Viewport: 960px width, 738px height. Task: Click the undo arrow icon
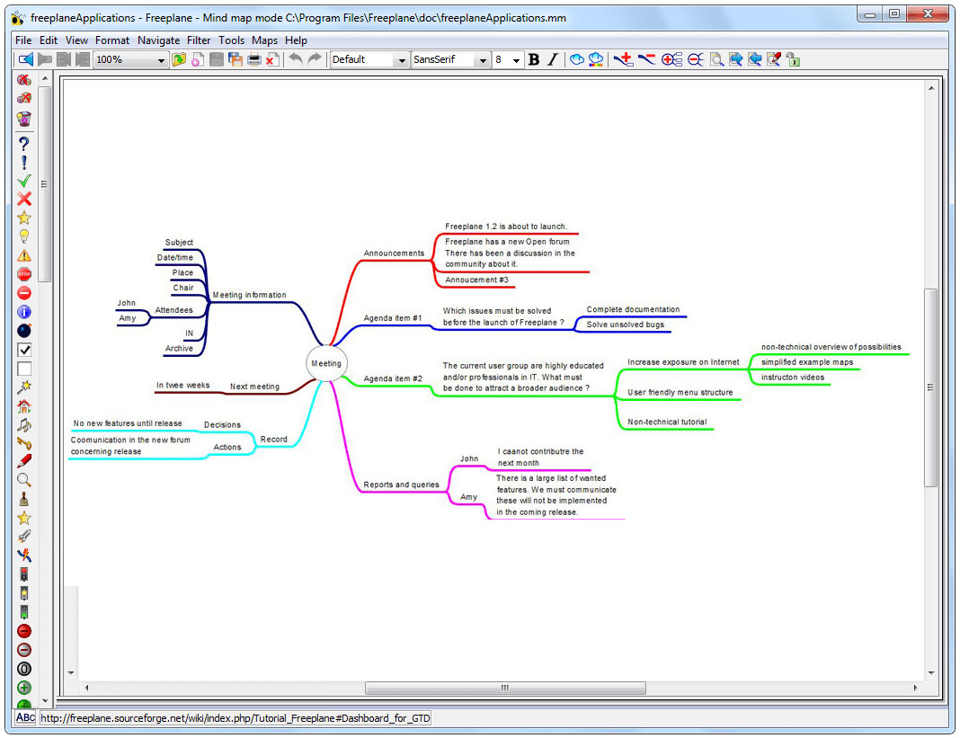[296, 58]
